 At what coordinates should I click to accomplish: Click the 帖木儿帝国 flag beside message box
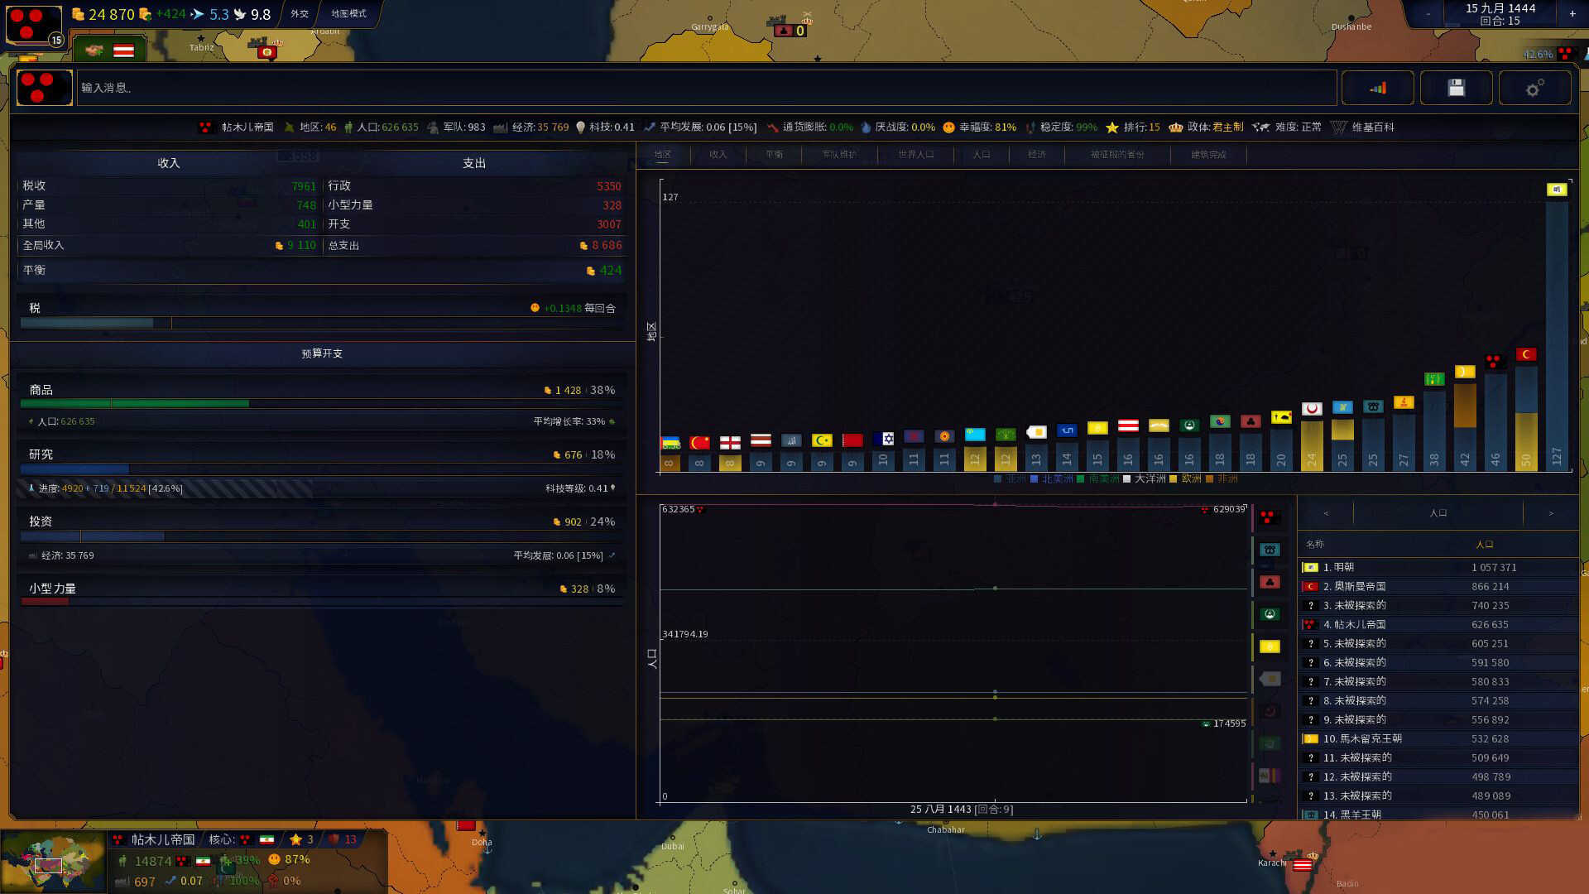(x=45, y=88)
